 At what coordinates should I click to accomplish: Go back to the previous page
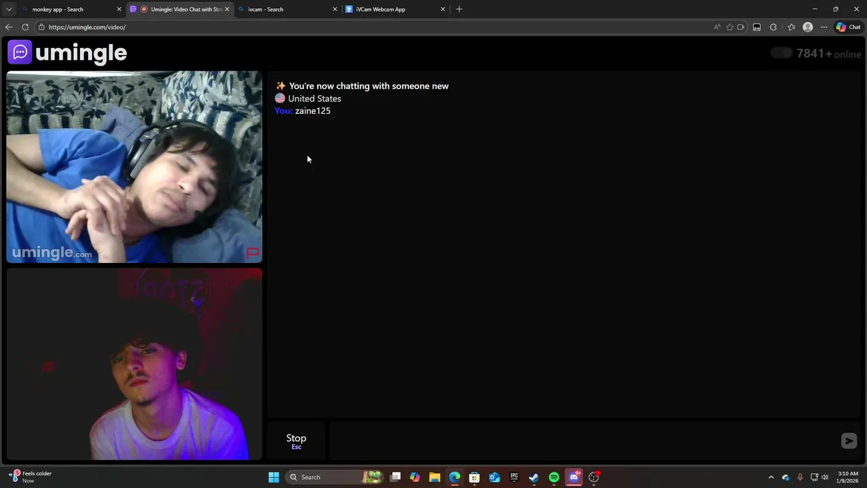[9, 27]
